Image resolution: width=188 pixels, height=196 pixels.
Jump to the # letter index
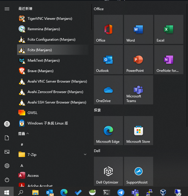tap(22, 145)
